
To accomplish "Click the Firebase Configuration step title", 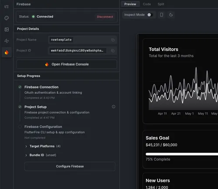I will click(43, 127).
